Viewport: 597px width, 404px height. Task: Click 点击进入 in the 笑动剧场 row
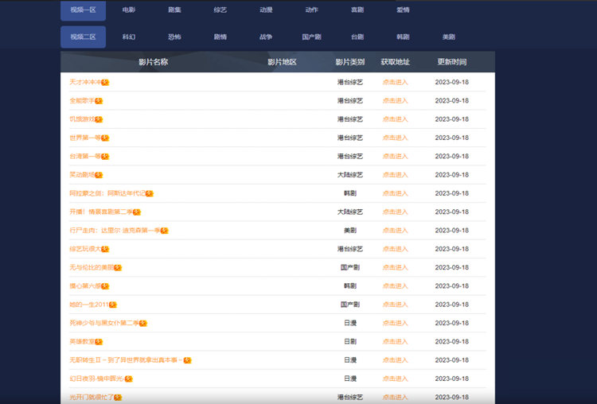point(395,175)
